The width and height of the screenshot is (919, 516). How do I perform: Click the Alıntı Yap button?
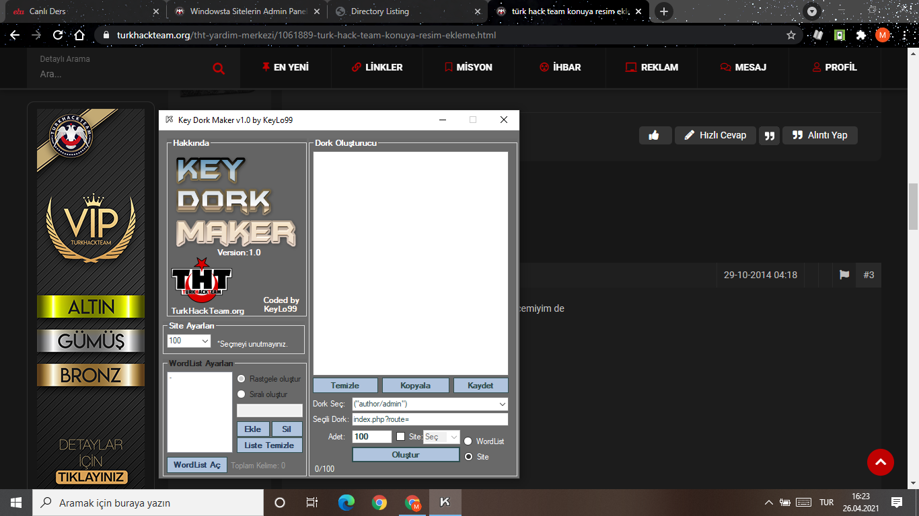820,135
